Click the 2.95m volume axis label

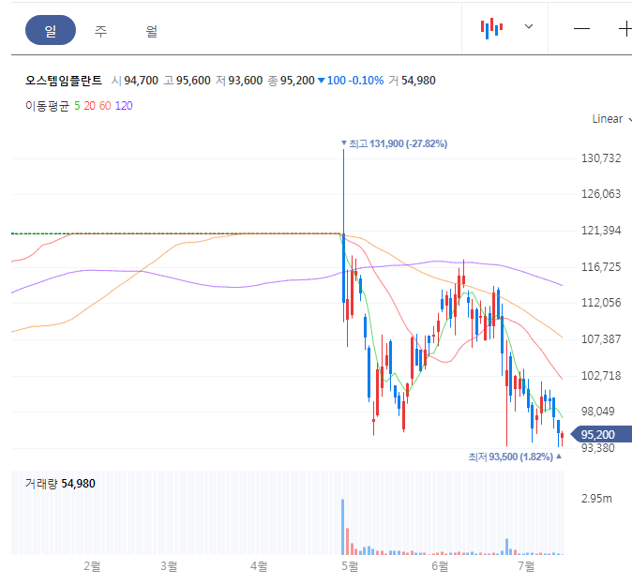(596, 499)
